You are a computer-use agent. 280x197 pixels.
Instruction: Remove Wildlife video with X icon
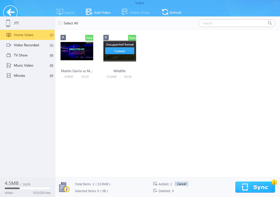(106, 37)
